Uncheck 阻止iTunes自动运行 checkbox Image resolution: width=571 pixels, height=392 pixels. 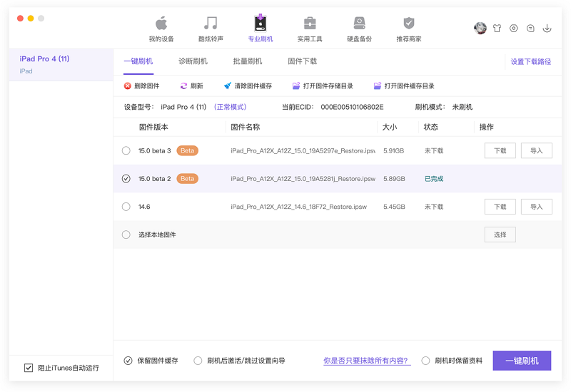29,368
